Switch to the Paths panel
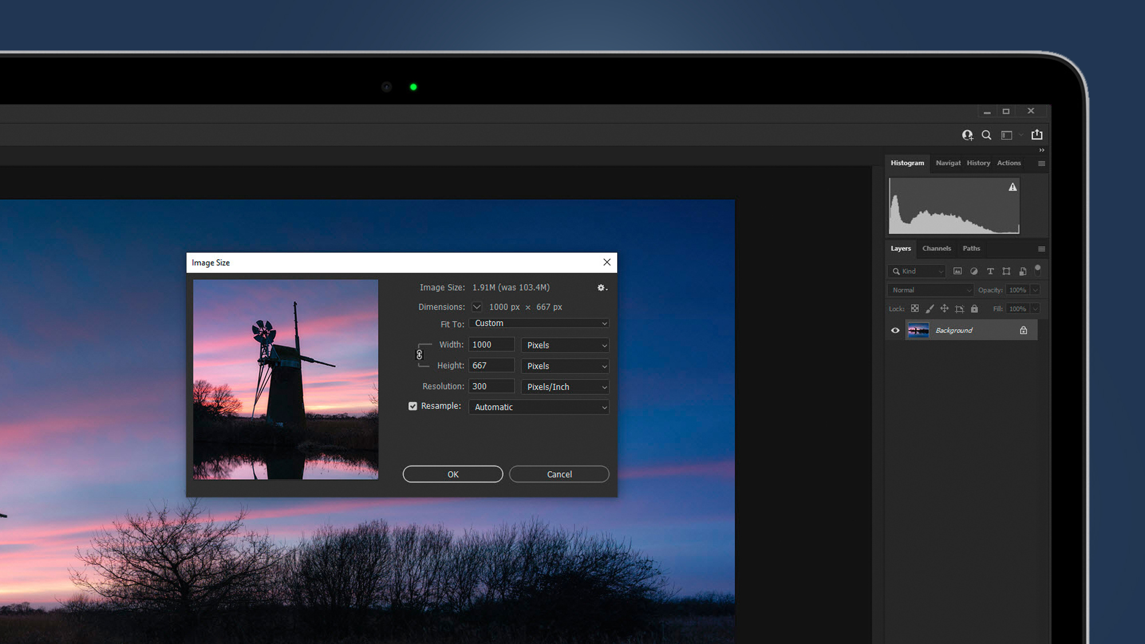Image resolution: width=1145 pixels, height=644 pixels. [971, 248]
